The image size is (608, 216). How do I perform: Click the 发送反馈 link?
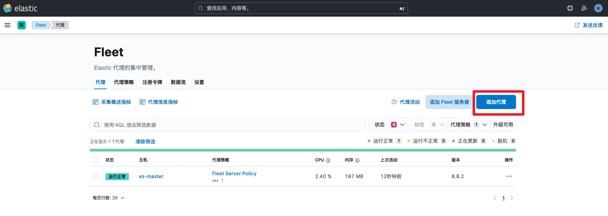coord(589,25)
